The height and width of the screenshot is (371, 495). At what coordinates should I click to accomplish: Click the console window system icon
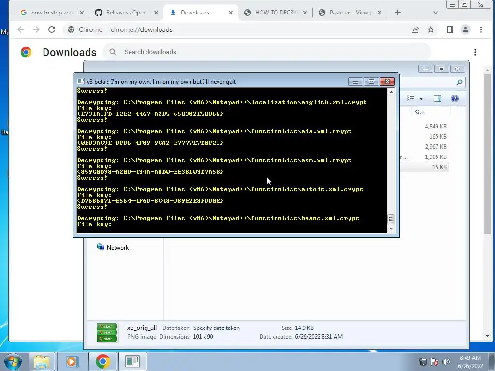tap(81, 81)
